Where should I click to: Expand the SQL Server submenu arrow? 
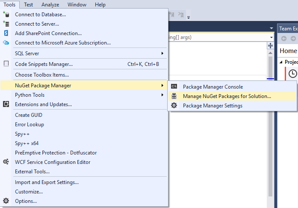pyautogui.click(x=162, y=53)
